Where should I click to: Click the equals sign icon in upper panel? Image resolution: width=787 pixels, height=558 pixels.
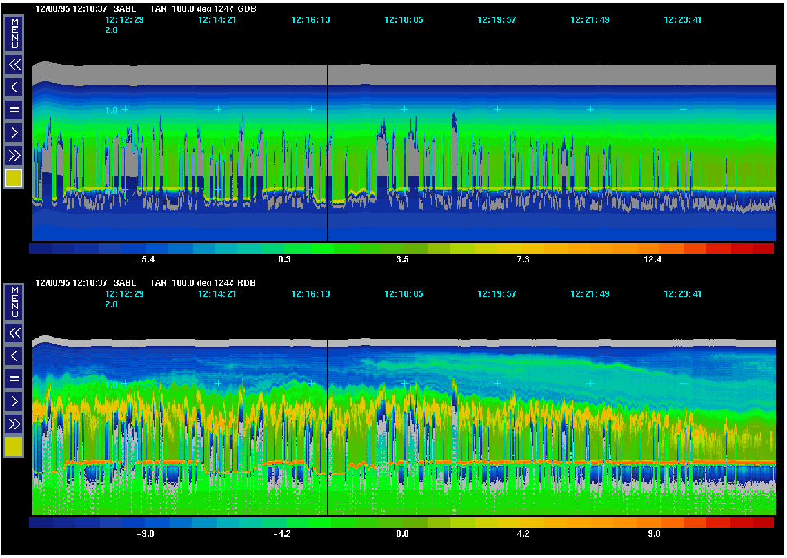click(14, 110)
